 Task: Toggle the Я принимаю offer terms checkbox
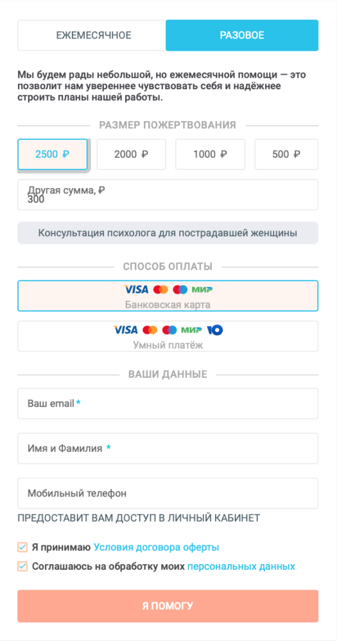(x=22, y=547)
